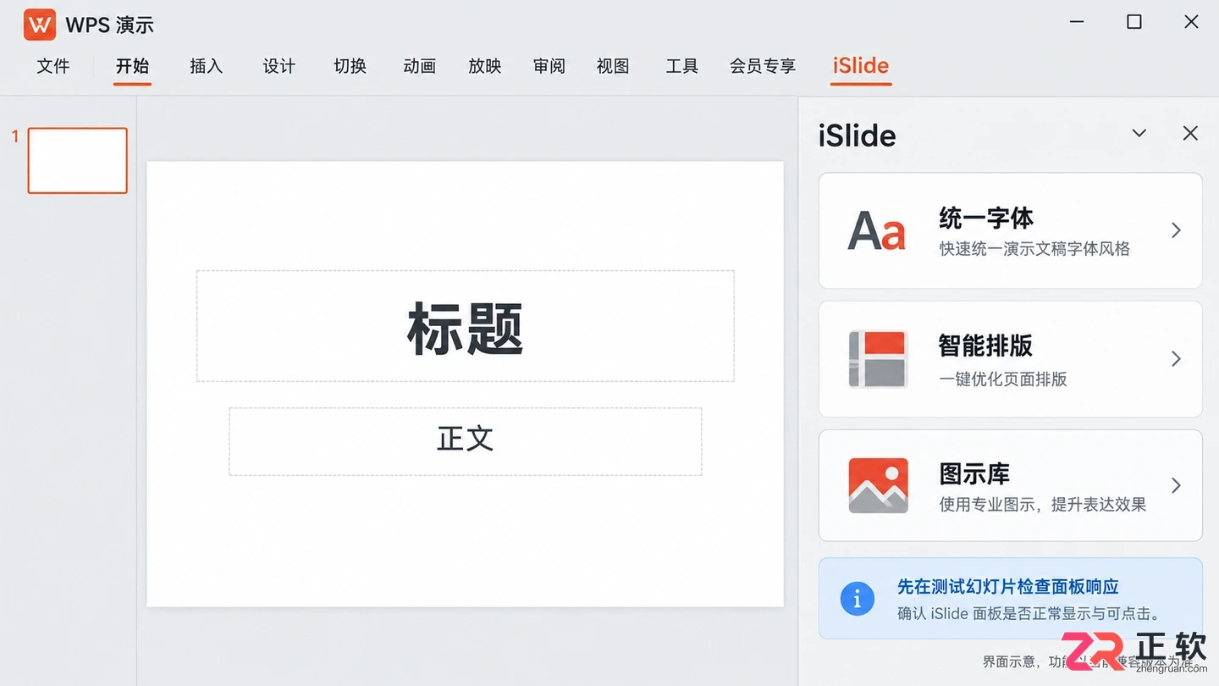Click the text 使用专业图示，提升表达效果

(1043, 505)
